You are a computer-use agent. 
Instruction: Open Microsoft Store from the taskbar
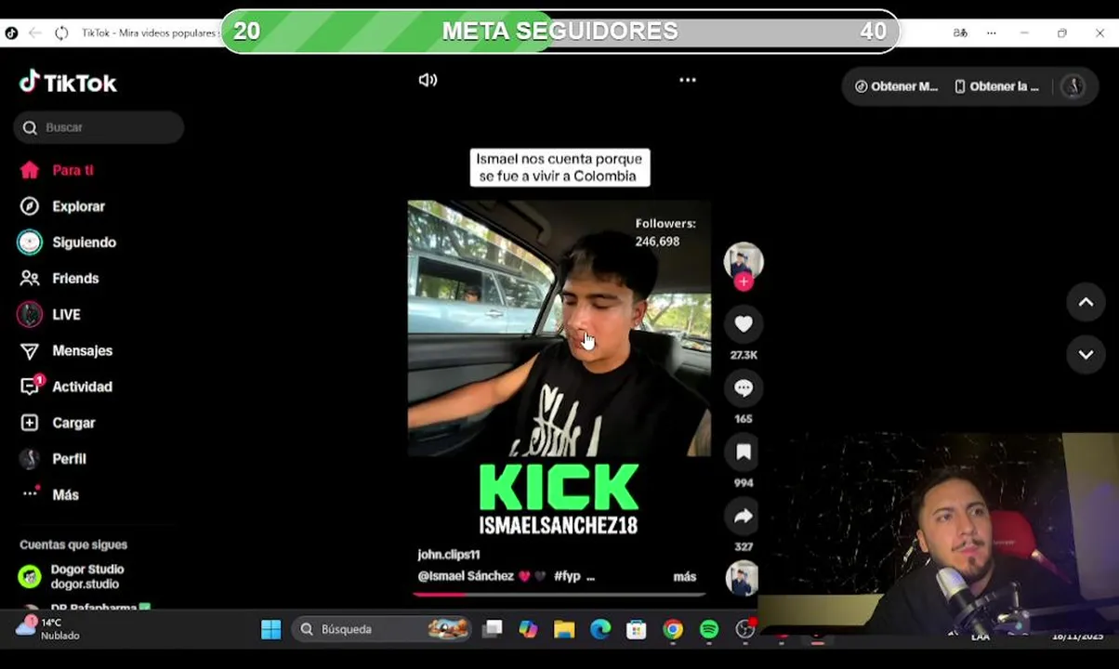click(x=637, y=630)
